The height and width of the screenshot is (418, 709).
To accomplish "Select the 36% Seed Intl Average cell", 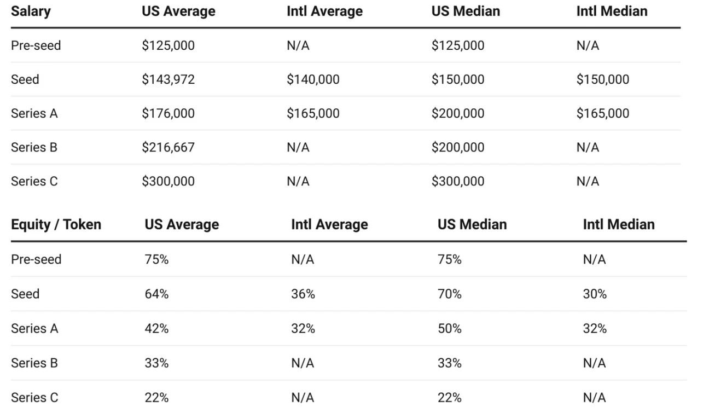I will 303,294.
